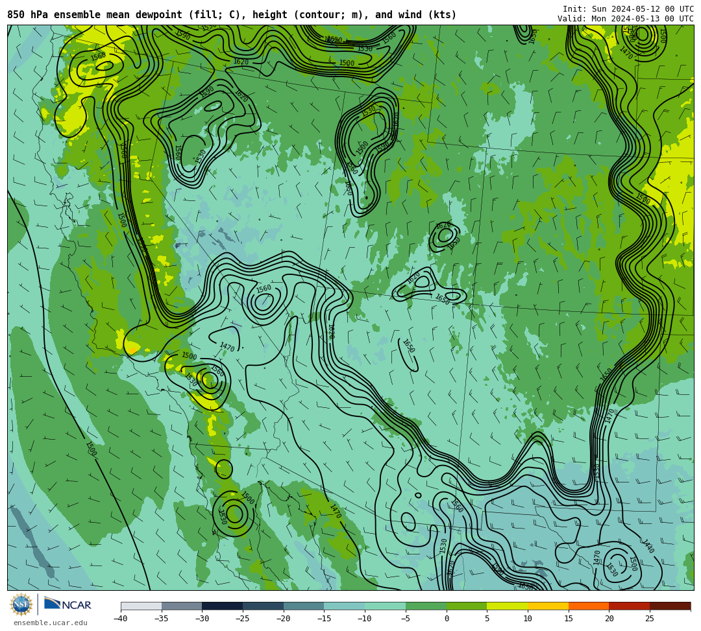Click the -5 to 0 medium green swatch

coord(426,606)
